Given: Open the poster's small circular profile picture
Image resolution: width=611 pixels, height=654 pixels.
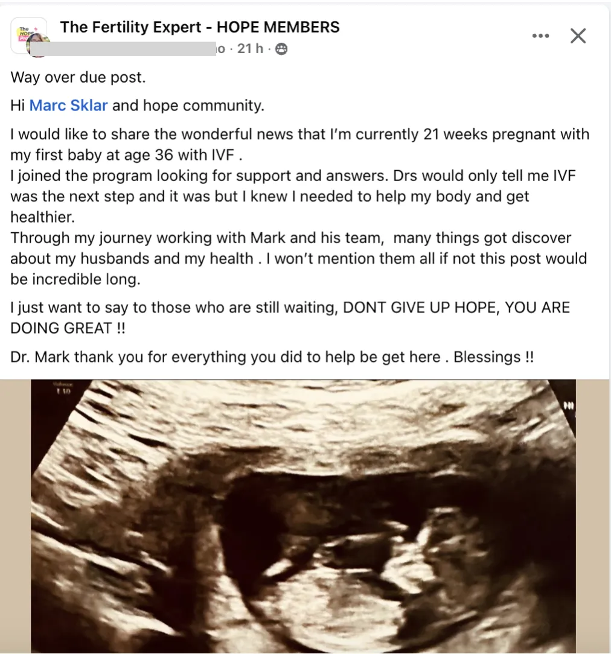Looking at the screenshot, I should (x=39, y=46).
